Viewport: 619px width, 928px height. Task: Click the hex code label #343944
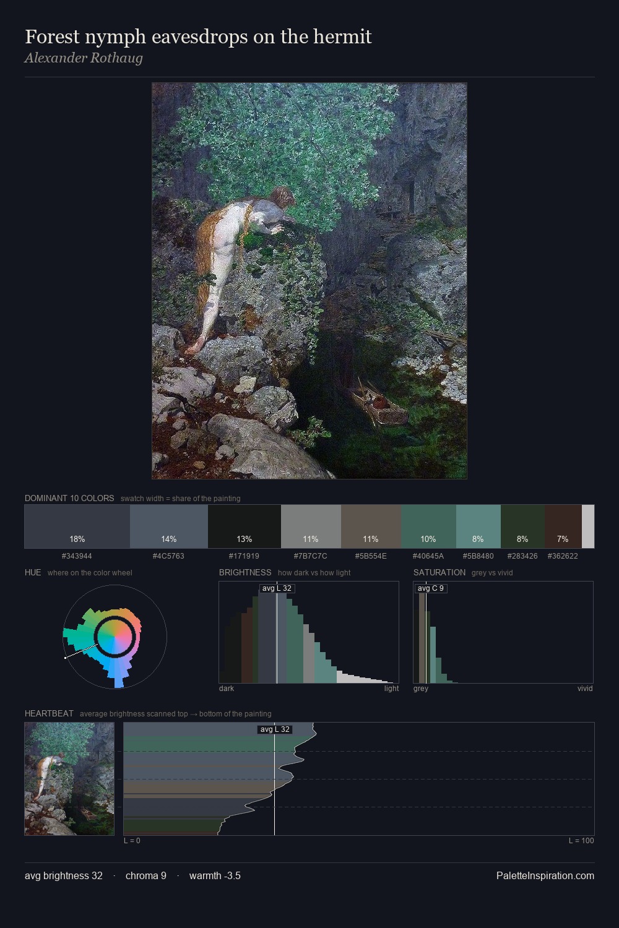[77, 556]
